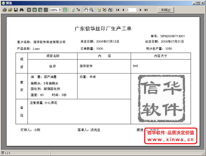This screenshot has height=156, width=206.
Task: Click the 时间: 3秒 entry
Action: pyautogui.click(x=59, y=95)
